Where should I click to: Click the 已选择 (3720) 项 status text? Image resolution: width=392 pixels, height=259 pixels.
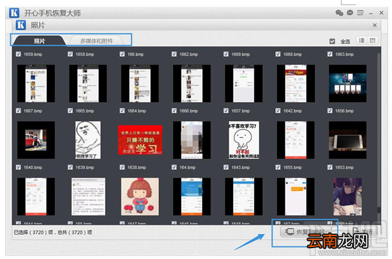[33, 232]
